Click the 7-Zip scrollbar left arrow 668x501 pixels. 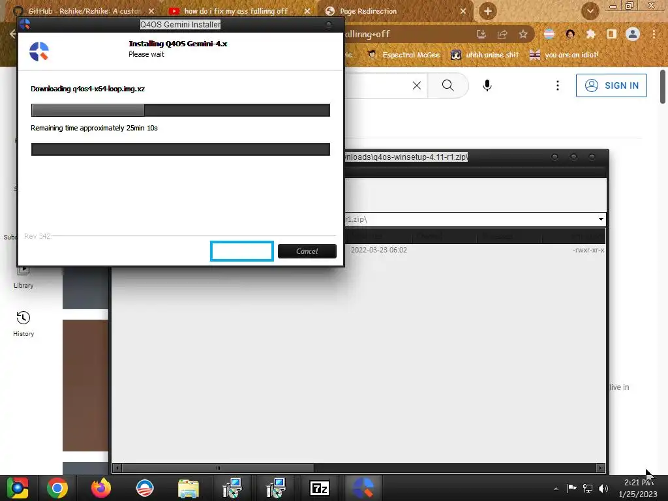click(x=117, y=468)
